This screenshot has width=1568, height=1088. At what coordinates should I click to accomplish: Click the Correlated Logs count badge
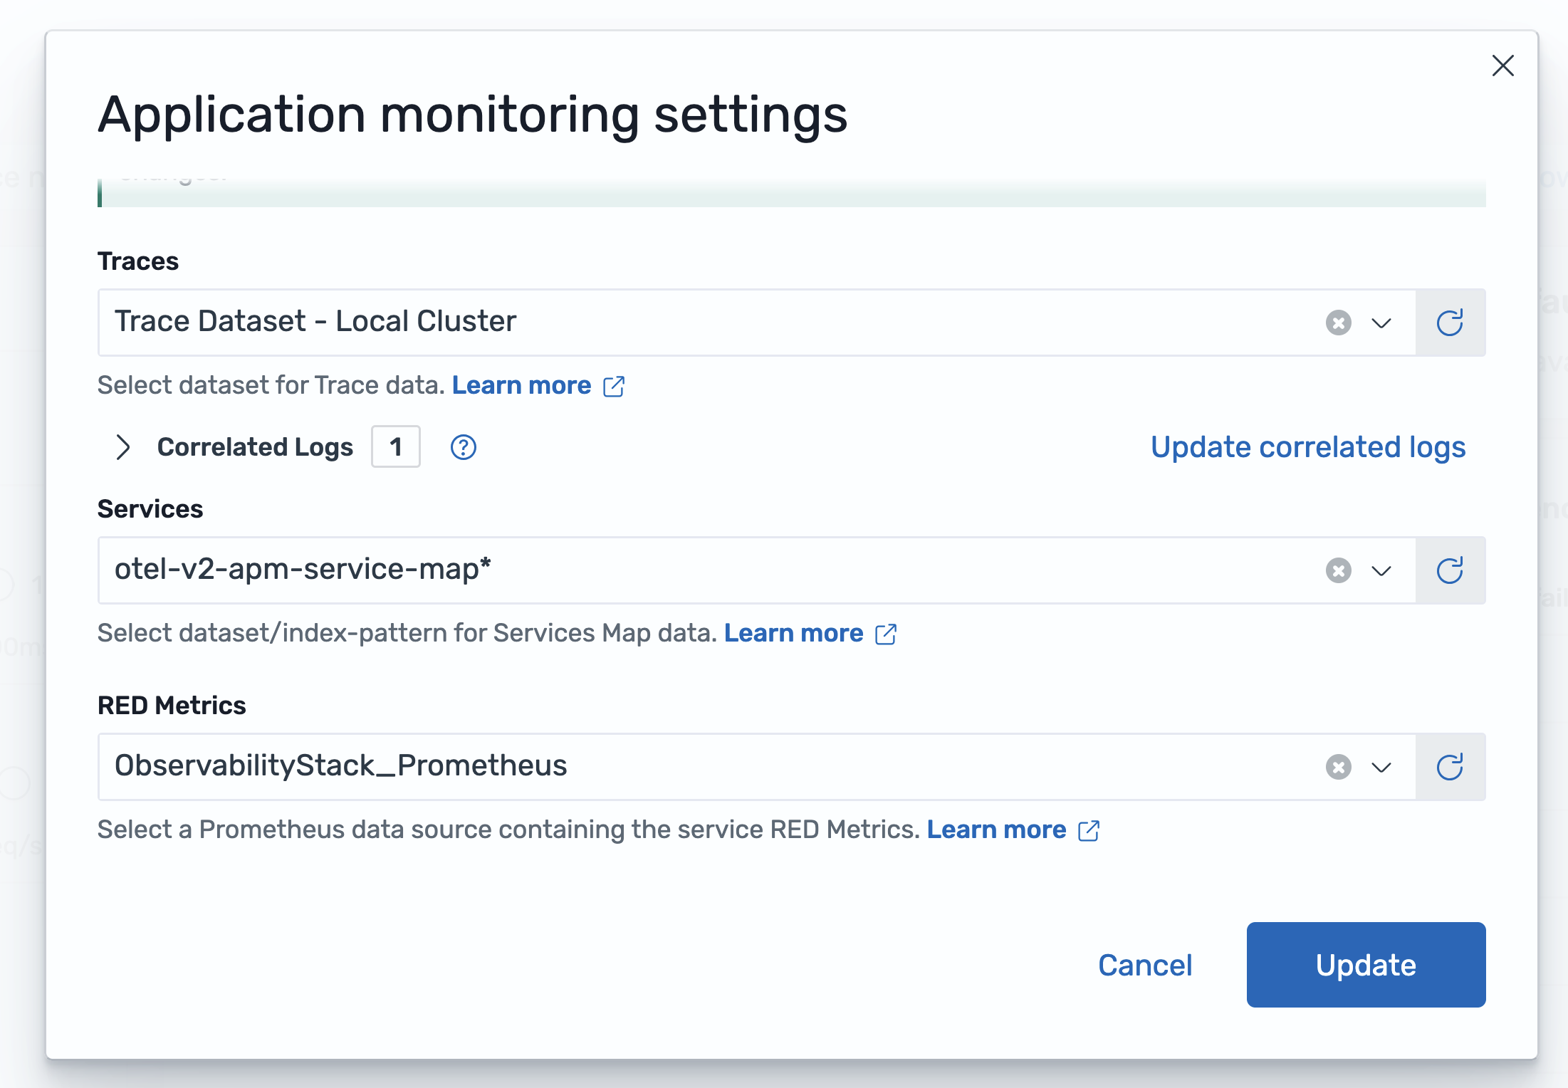(395, 447)
